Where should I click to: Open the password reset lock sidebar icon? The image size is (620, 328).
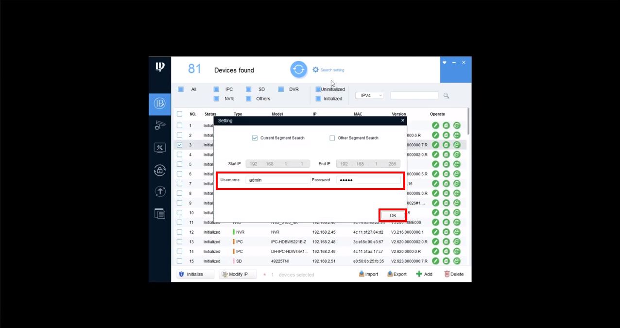160,170
